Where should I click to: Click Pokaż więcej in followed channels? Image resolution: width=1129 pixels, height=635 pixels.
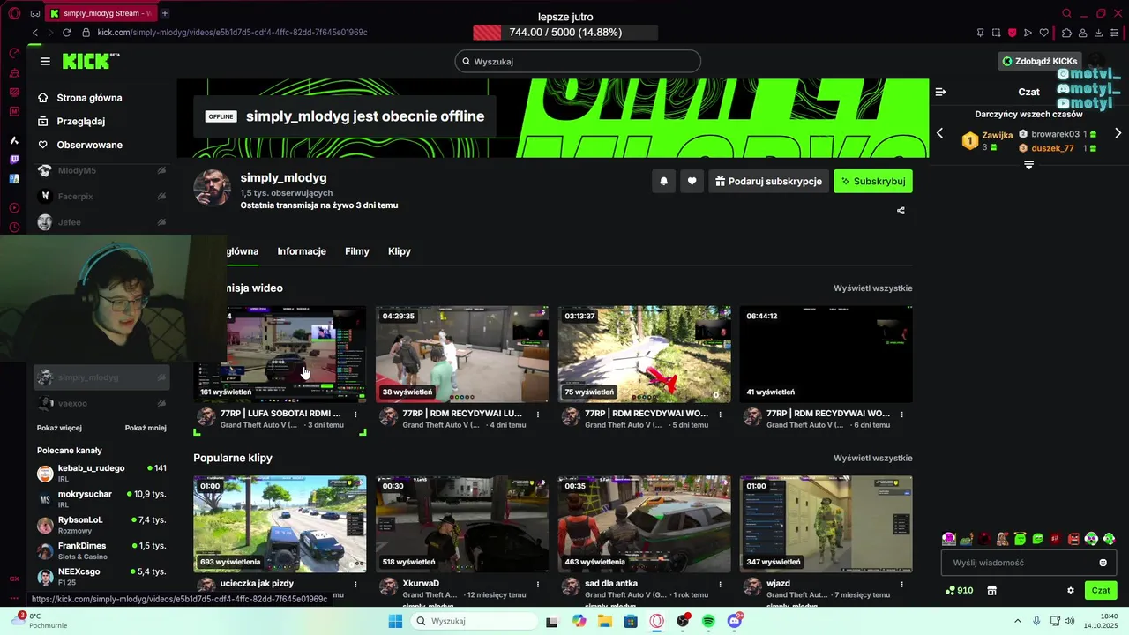click(x=59, y=429)
